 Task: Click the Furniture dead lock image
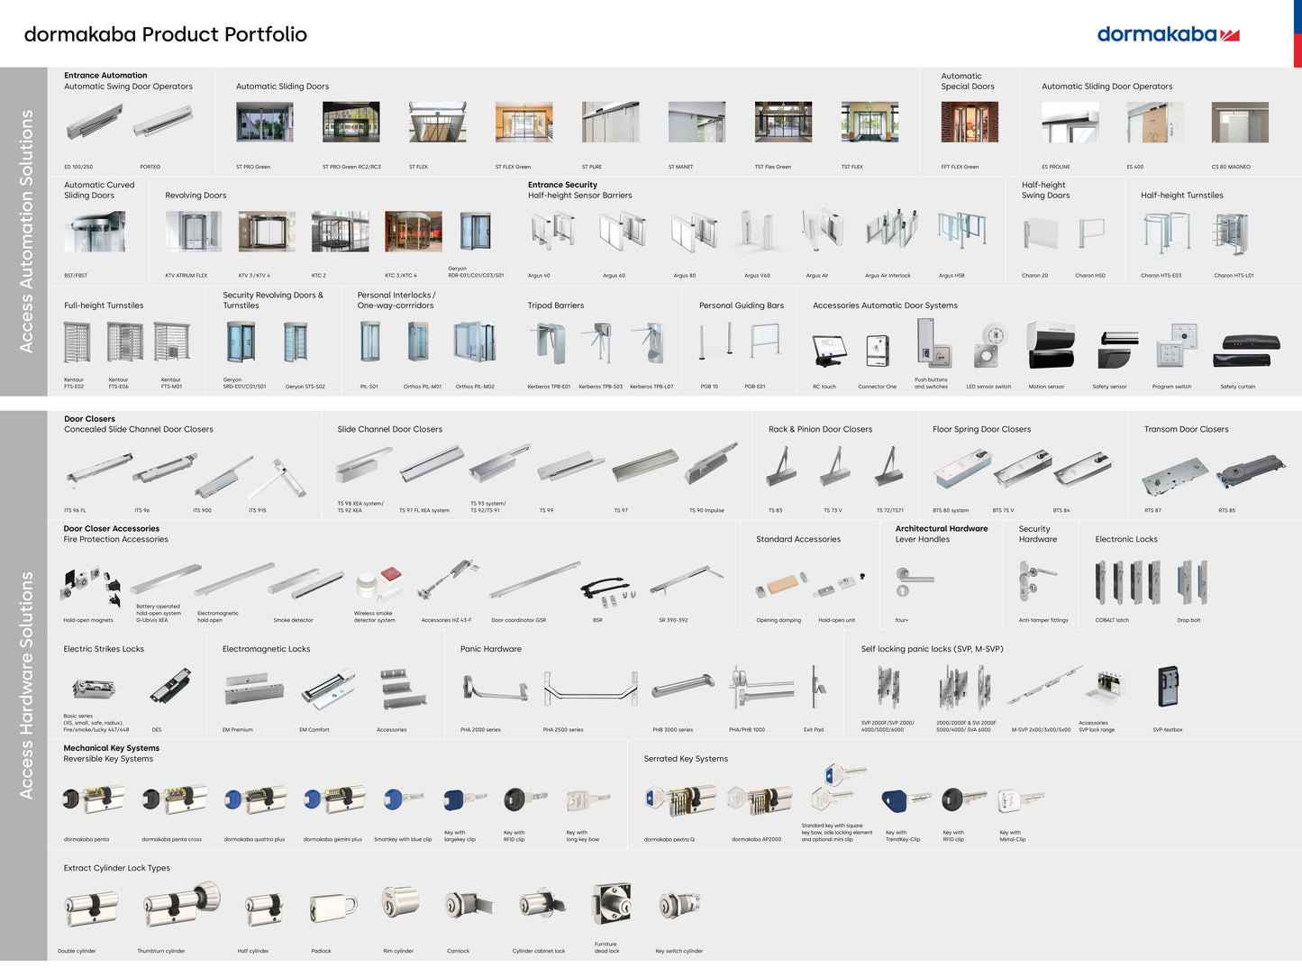tap(611, 904)
